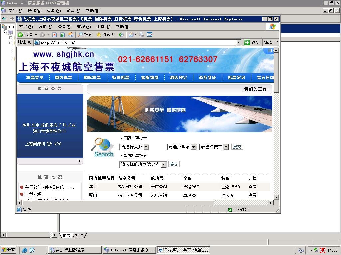This screenshot has height=255, width=341.
Task: Click the vertical scrollbar thumb of the webpage
Action: click(276, 73)
